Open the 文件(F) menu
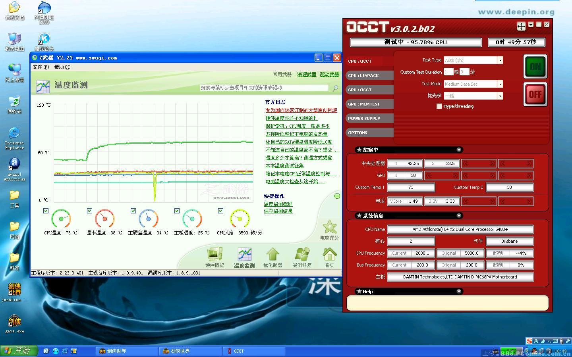Viewport: 572px width, 357px height. [x=41, y=67]
